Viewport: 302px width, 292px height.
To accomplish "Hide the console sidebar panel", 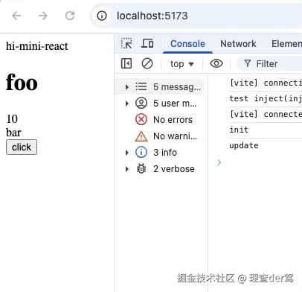I will [x=126, y=63].
